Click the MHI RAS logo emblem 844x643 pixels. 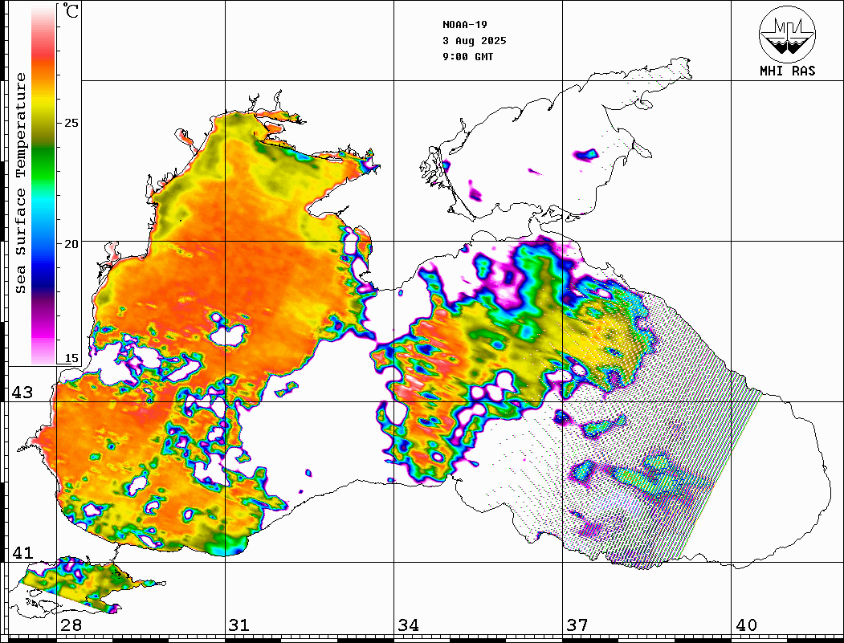coord(787,35)
